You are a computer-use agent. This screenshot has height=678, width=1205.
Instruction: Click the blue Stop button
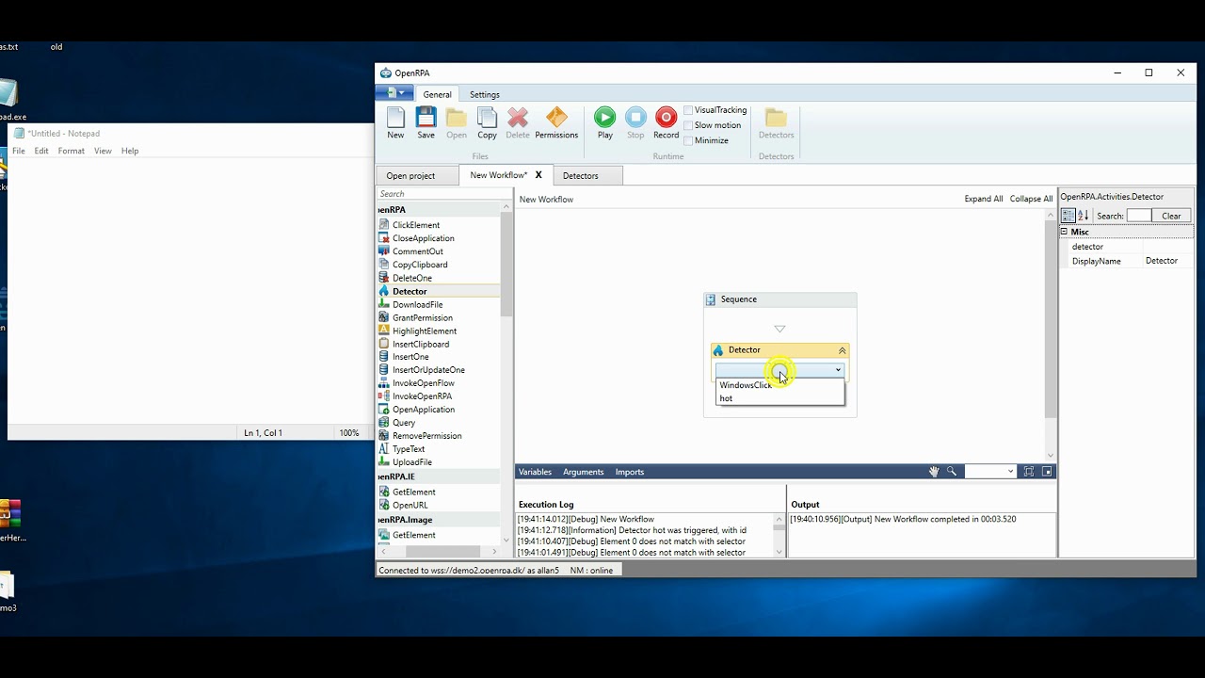pyautogui.click(x=636, y=123)
